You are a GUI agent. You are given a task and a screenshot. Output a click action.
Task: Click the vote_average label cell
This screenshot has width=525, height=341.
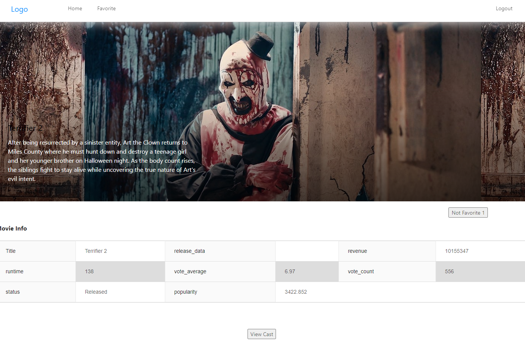pos(220,271)
